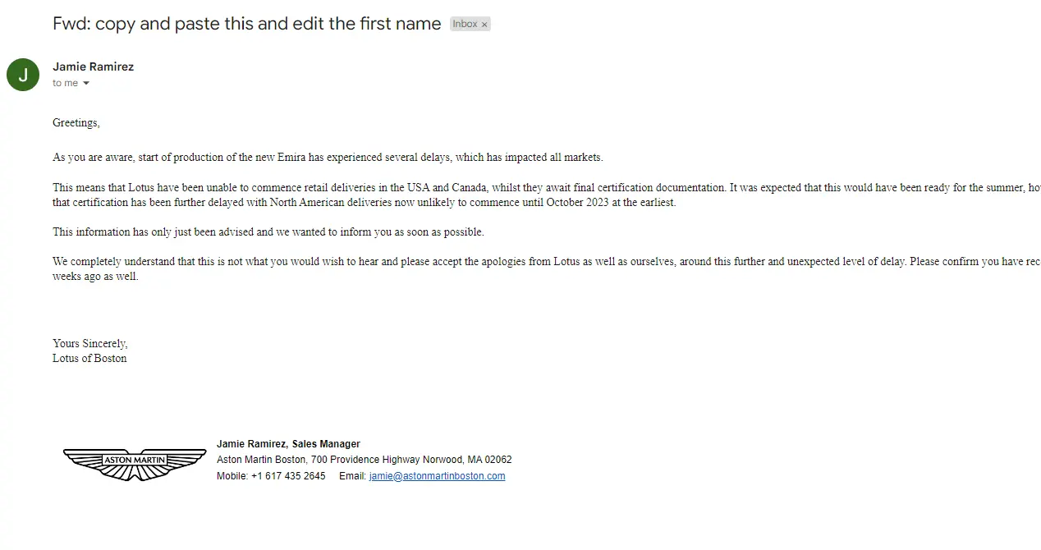1041x550 pixels.
Task: Remove the Inbox label with its x
Action: (x=484, y=25)
